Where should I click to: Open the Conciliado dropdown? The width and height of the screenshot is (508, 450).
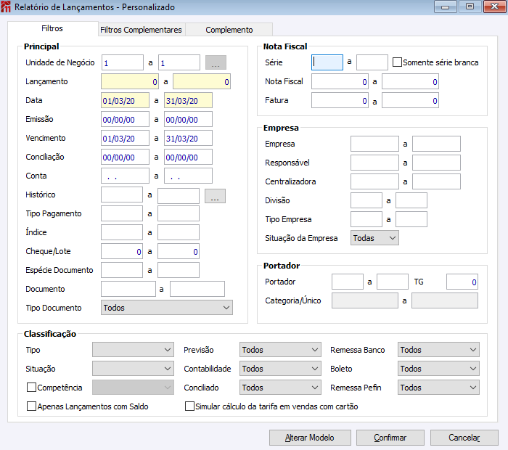click(x=280, y=388)
